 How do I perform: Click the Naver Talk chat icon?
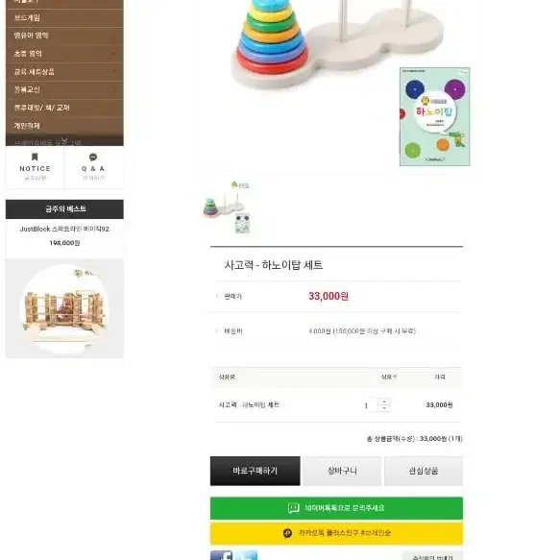294,508
